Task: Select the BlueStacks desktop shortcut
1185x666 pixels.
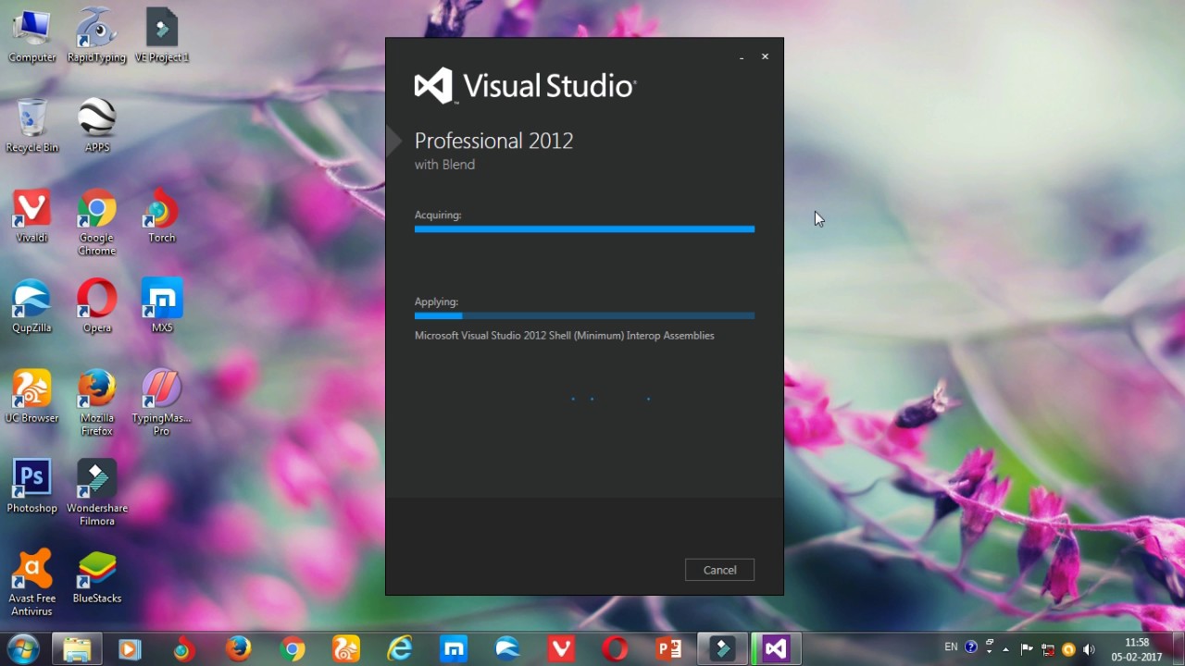Action: (97, 576)
